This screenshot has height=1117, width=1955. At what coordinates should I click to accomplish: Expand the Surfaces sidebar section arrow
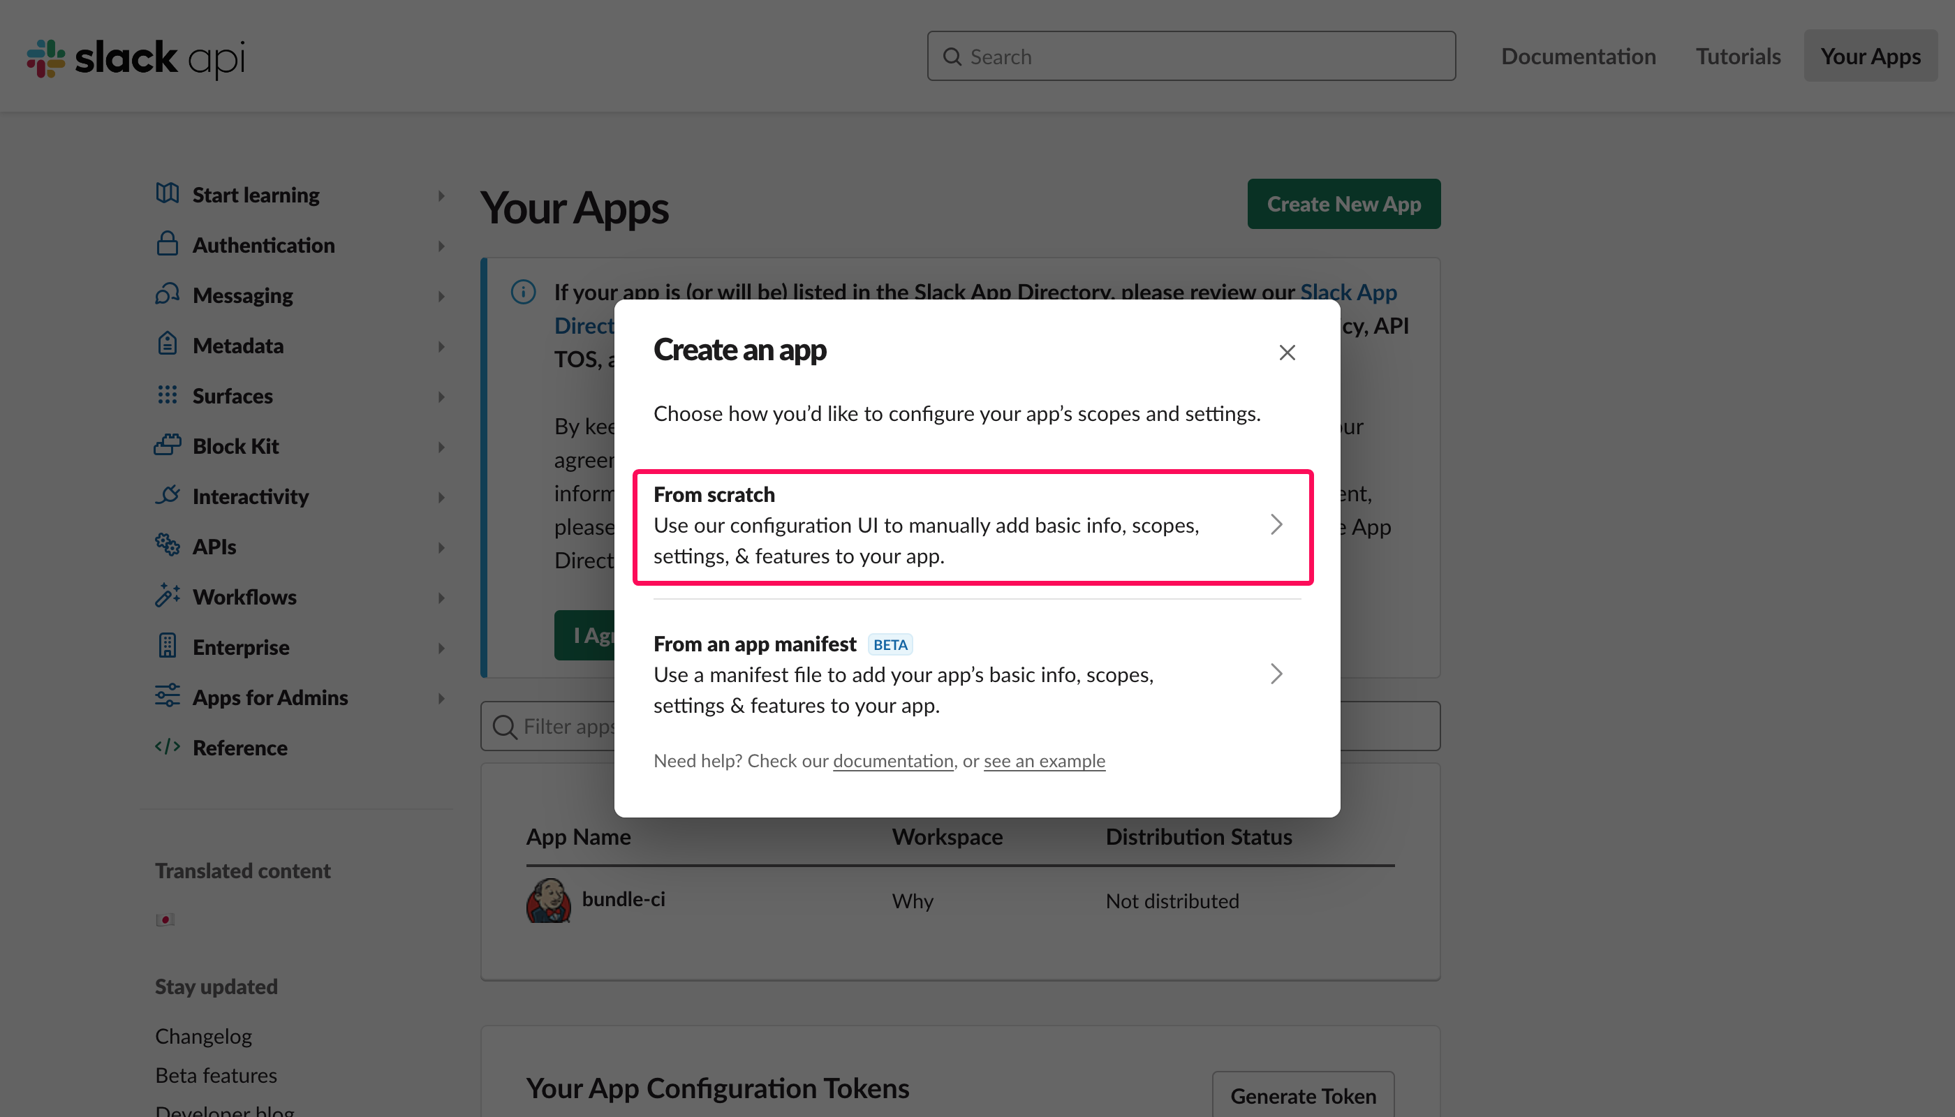click(x=441, y=397)
